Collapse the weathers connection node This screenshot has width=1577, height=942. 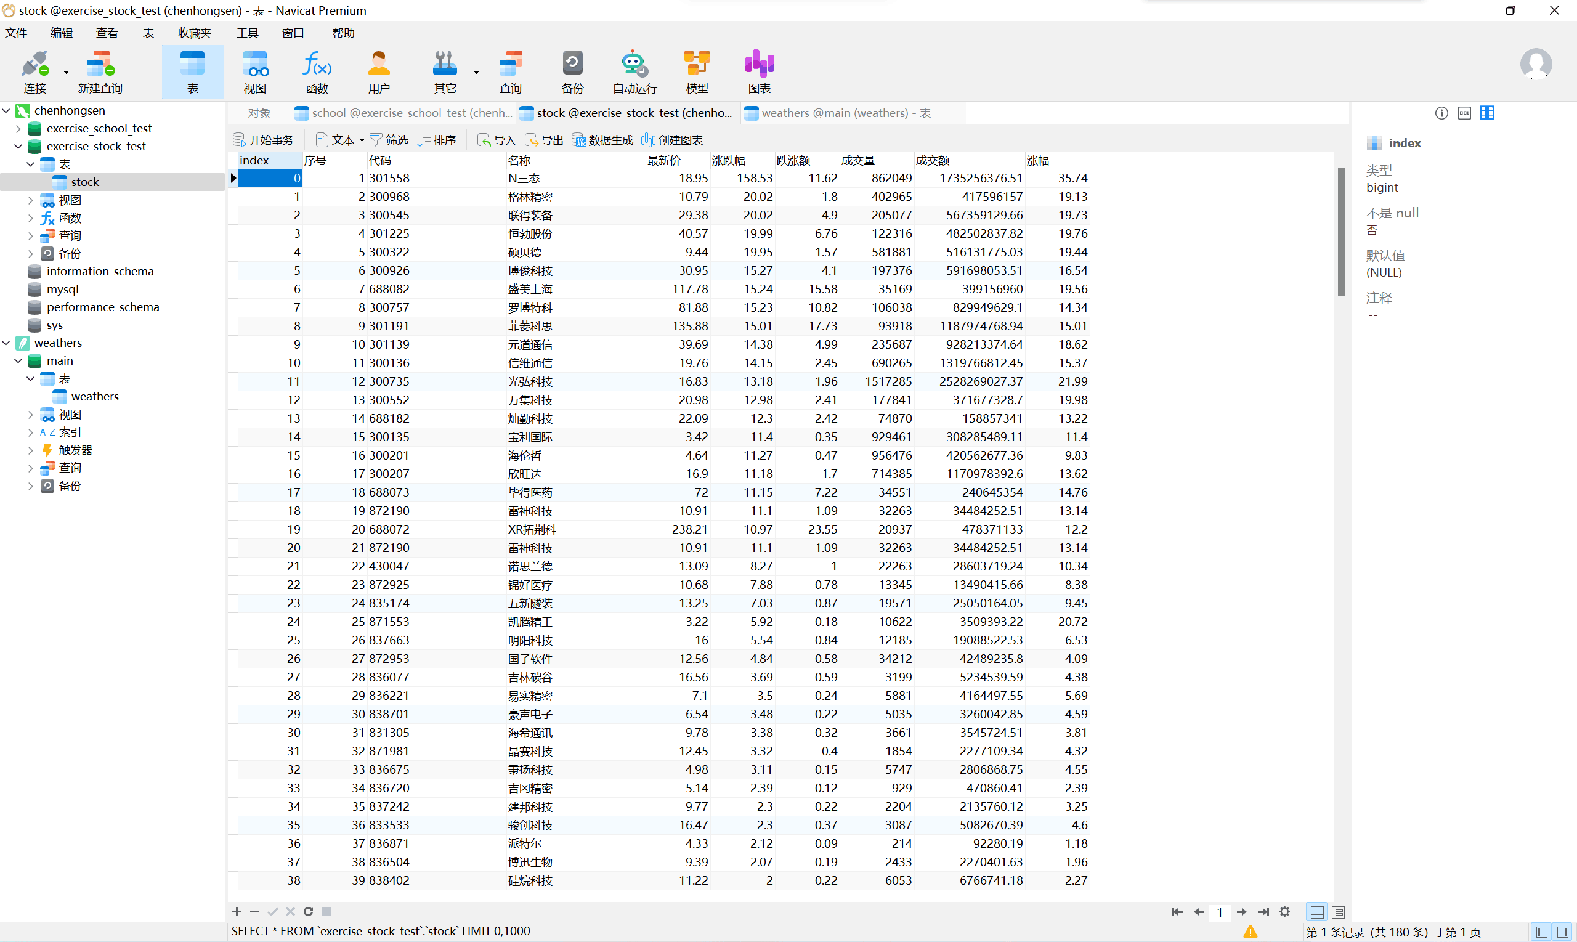point(6,343)
